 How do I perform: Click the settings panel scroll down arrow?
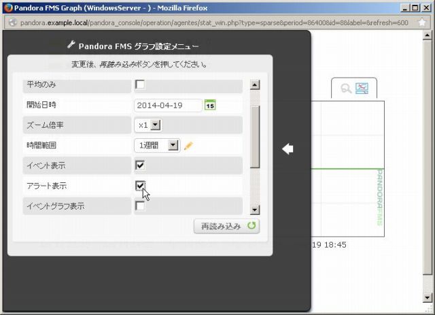[255, 210]
